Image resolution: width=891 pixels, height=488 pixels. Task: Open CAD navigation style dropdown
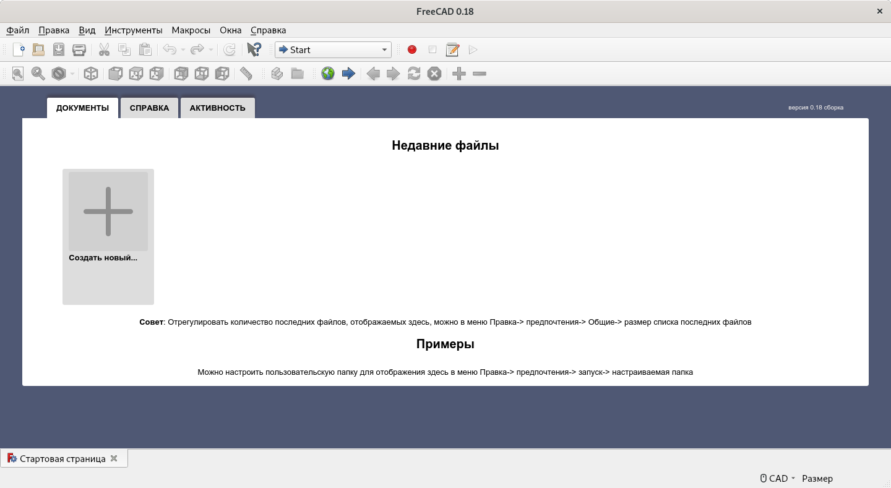[777, 478]
